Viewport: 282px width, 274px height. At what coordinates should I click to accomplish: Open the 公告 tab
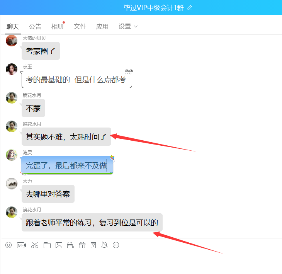tap(35, 26)
